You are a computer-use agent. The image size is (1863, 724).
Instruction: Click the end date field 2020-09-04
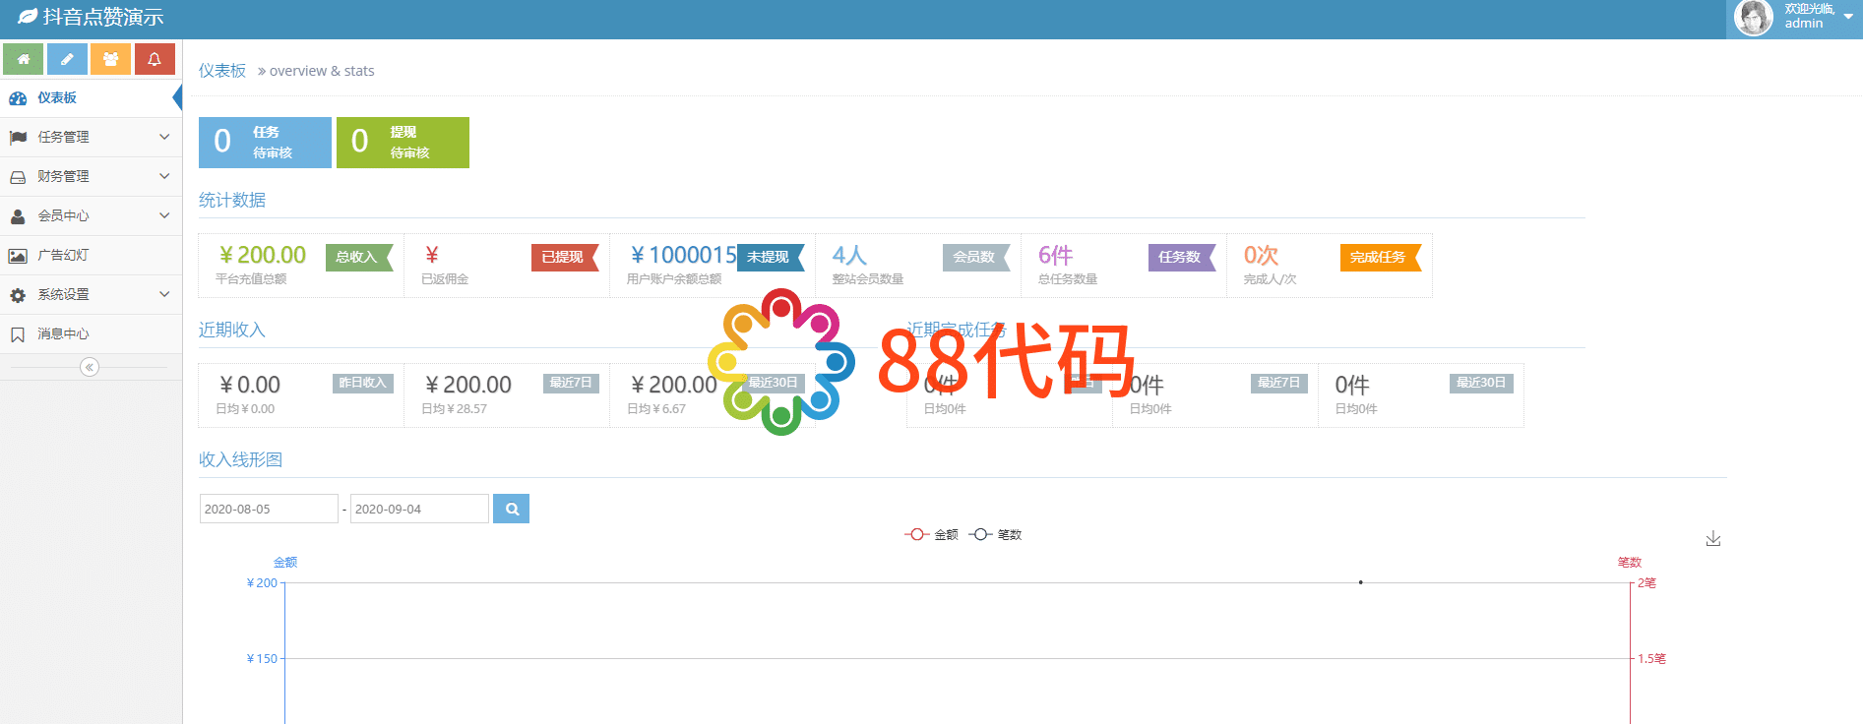coord(419,509)
